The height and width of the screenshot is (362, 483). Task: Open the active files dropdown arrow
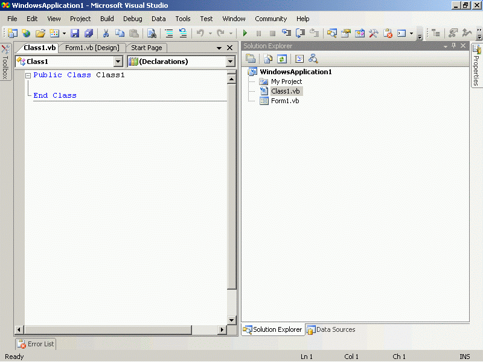[219, 48]
